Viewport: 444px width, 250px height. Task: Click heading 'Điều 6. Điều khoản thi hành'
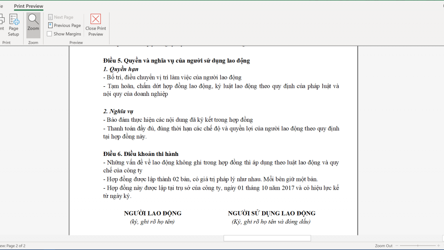point(141,154)
